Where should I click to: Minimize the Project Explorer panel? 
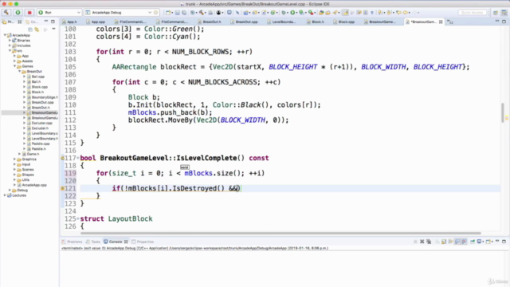46,22
